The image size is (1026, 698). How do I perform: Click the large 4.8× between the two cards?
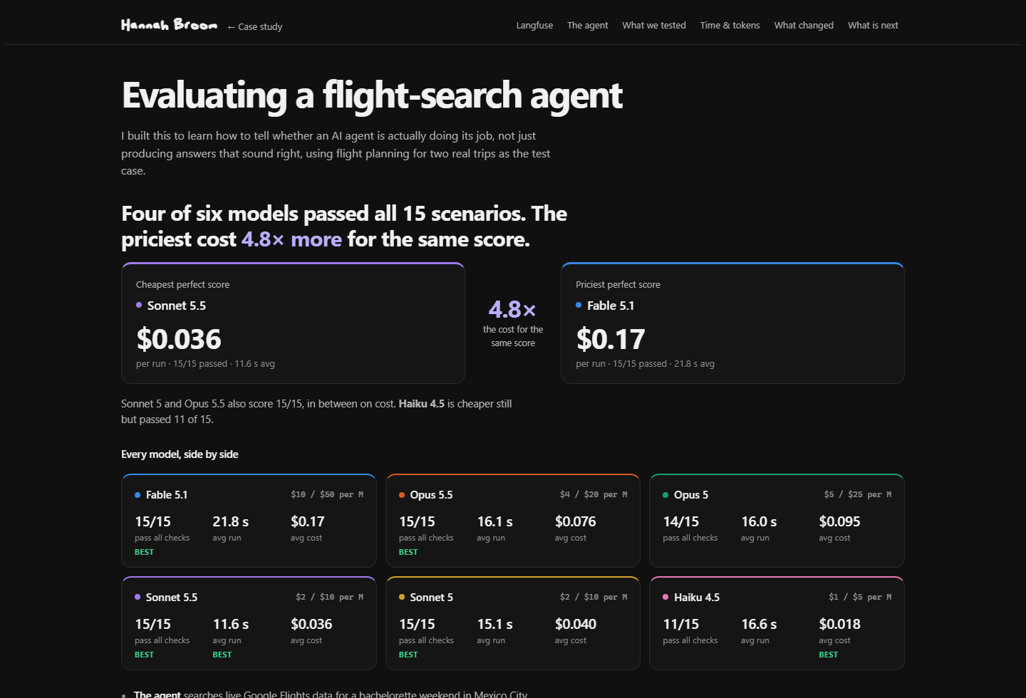pyautogui.click(x=512, y=309)
